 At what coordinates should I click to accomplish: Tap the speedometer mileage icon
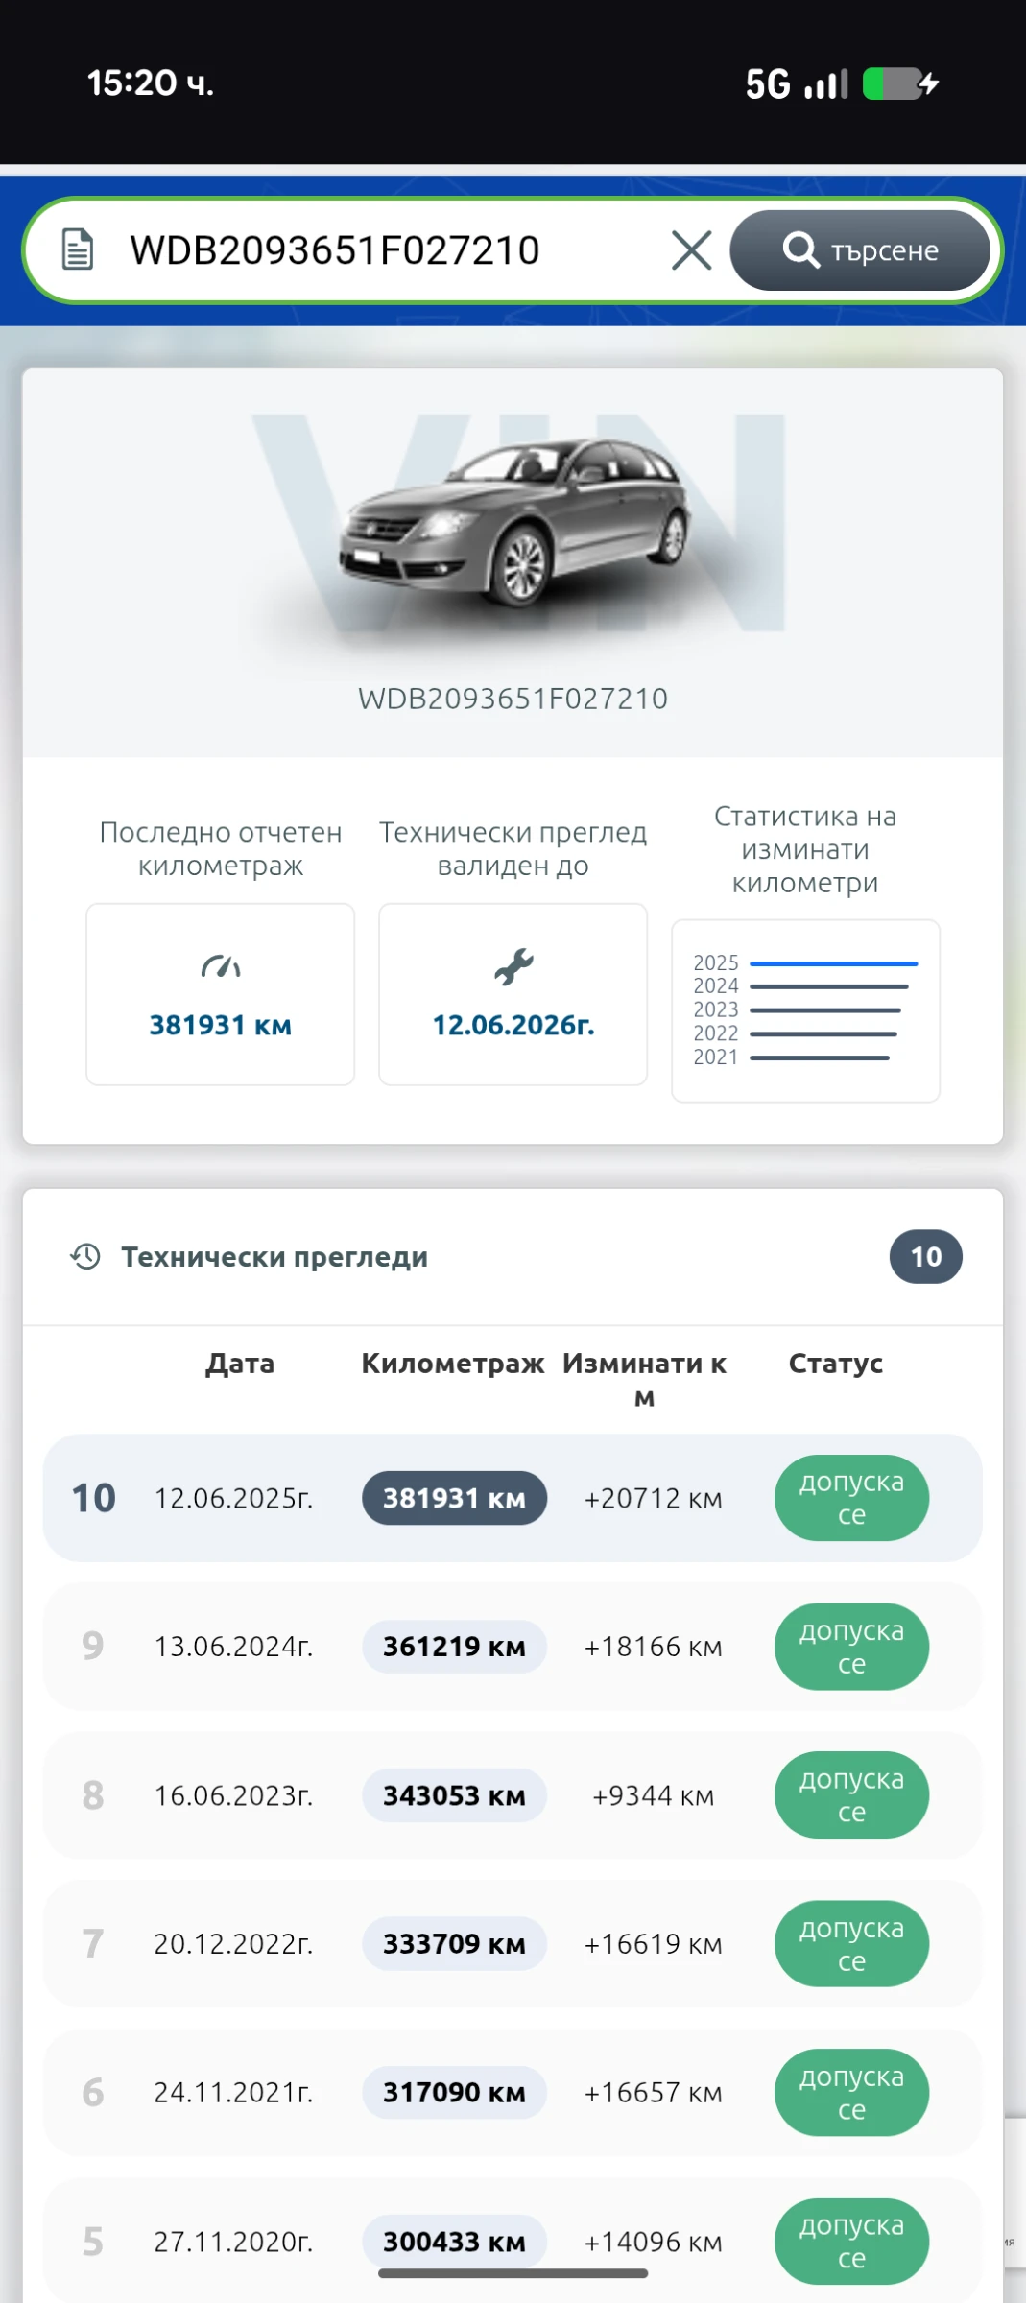click(221, 966)
